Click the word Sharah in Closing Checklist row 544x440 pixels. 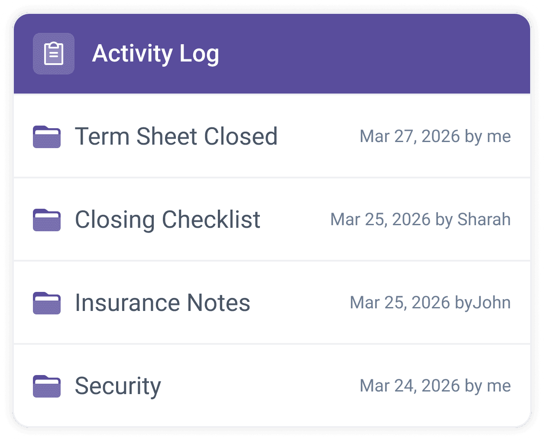click(484, 220)
